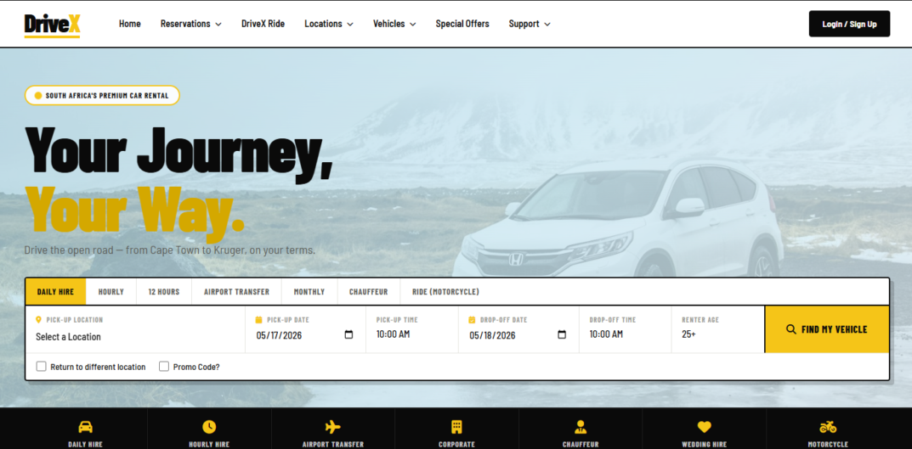Open the DriveX Ride link
Screen dimensions: 912x449
coord(263,24)
